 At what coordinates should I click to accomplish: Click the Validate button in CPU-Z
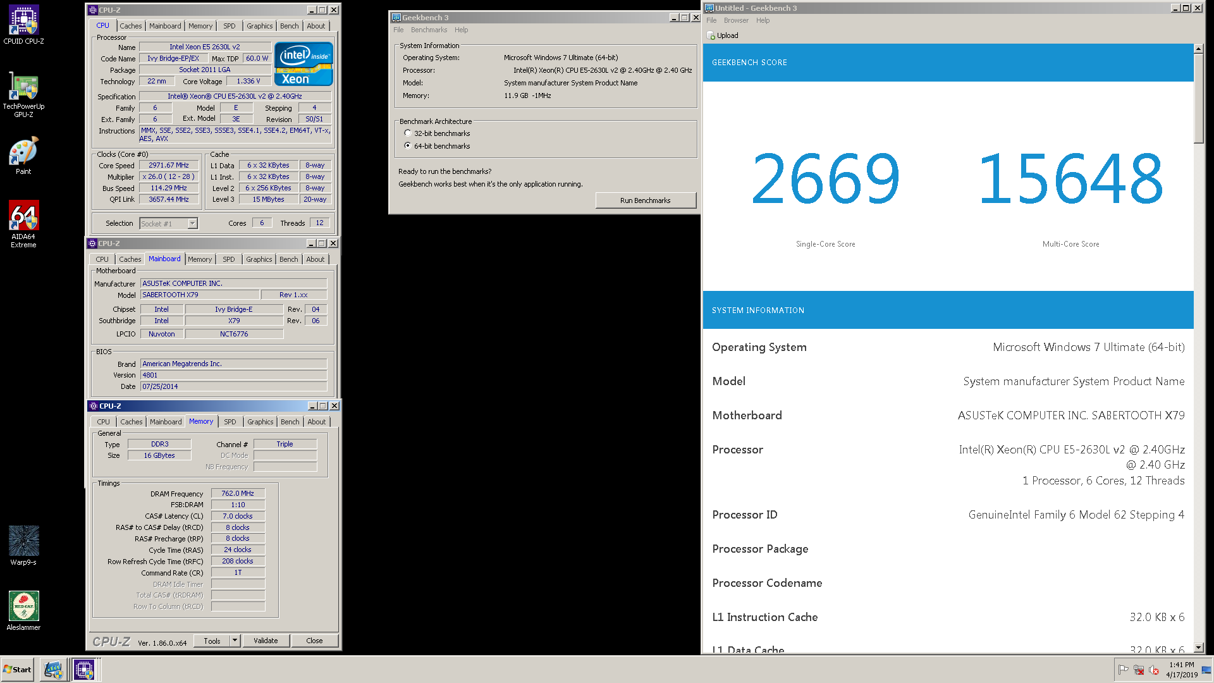[x=266, y=641]
